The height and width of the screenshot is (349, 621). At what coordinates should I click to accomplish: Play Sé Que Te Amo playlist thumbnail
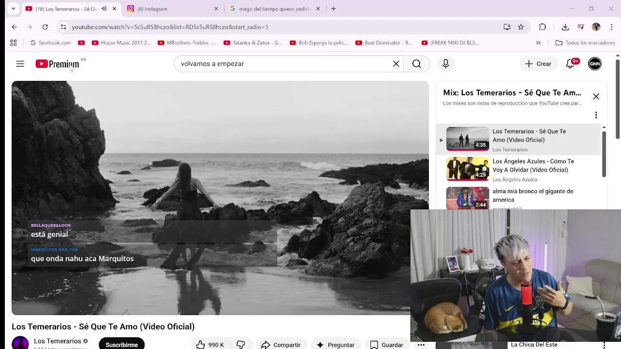click(468, 139)
